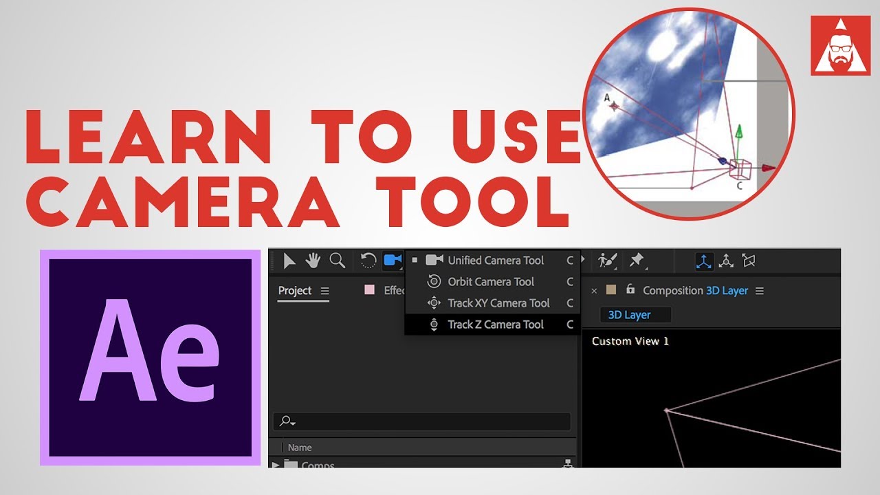Sort by the Name column header
Image resolution: width=880 pixels, height=495 pixels.
tap(300, 448)
